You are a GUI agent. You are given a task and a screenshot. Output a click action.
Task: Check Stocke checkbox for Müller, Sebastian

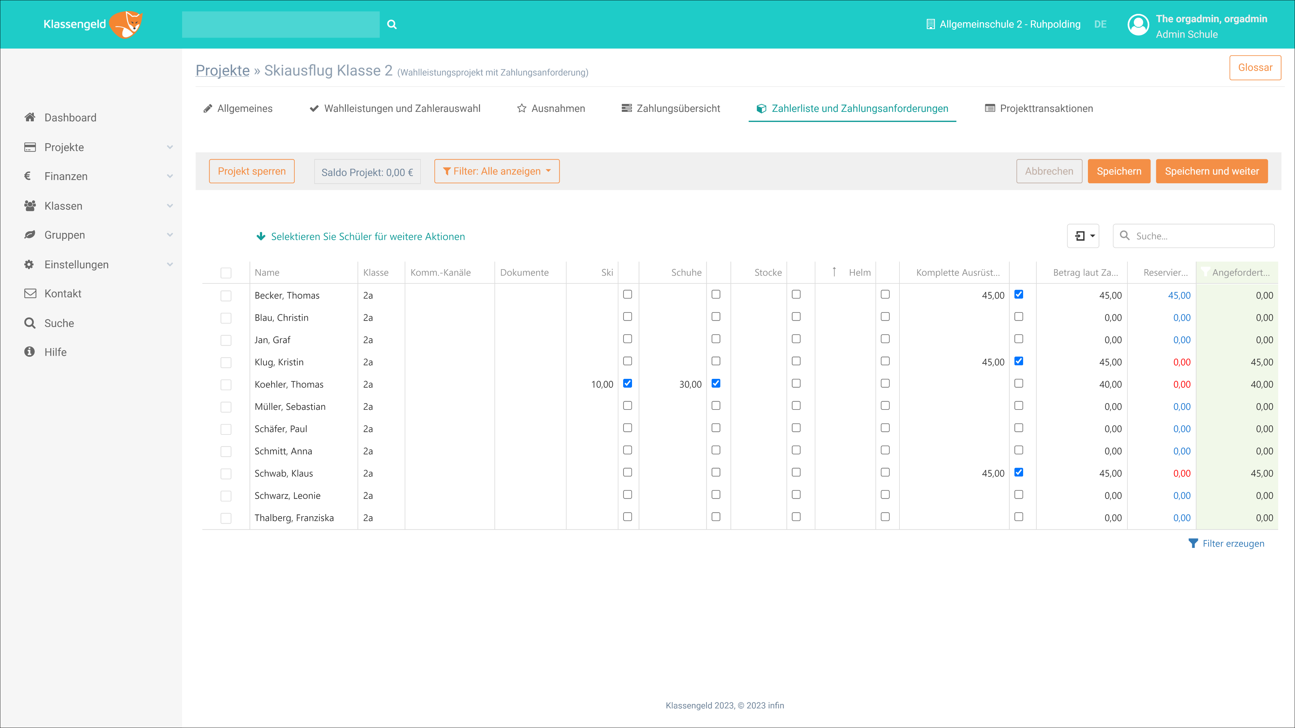796,405
